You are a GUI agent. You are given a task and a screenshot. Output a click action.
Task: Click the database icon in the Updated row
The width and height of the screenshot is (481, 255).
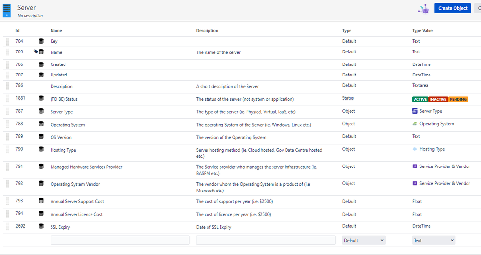click(x=41, y=75)
